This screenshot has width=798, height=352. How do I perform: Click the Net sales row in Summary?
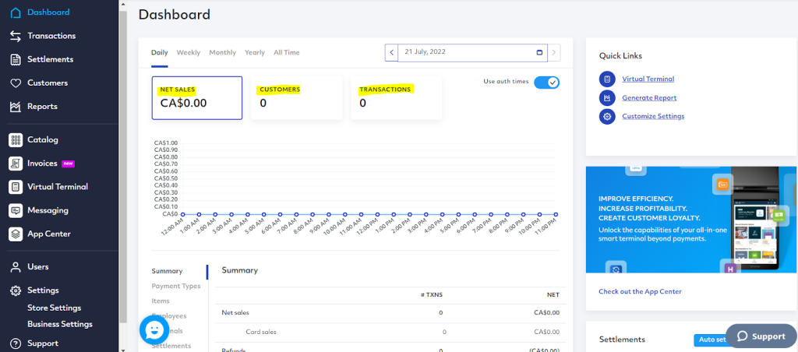pyautogui.click(x=390, y=313)
